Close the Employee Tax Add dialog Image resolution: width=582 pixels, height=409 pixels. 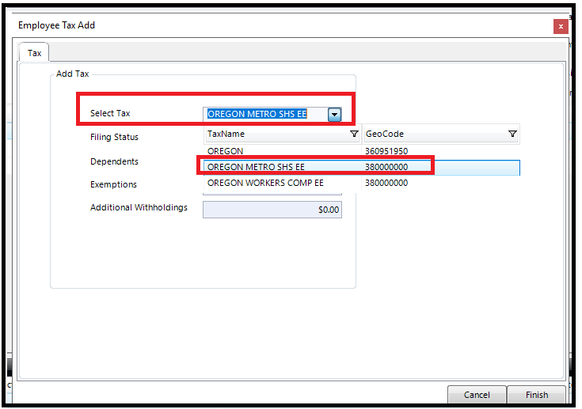(x=561, y=26)
